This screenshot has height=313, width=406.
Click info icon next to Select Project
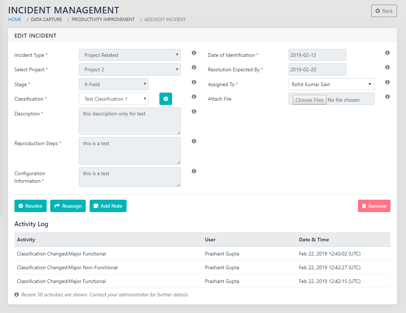tap(194, 67)
